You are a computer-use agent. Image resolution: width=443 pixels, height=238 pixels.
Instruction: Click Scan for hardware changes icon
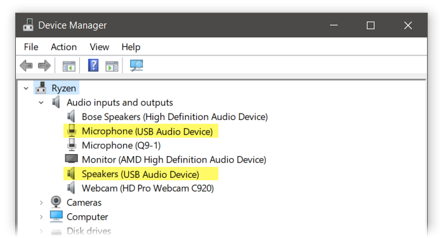tap(136, 65)
